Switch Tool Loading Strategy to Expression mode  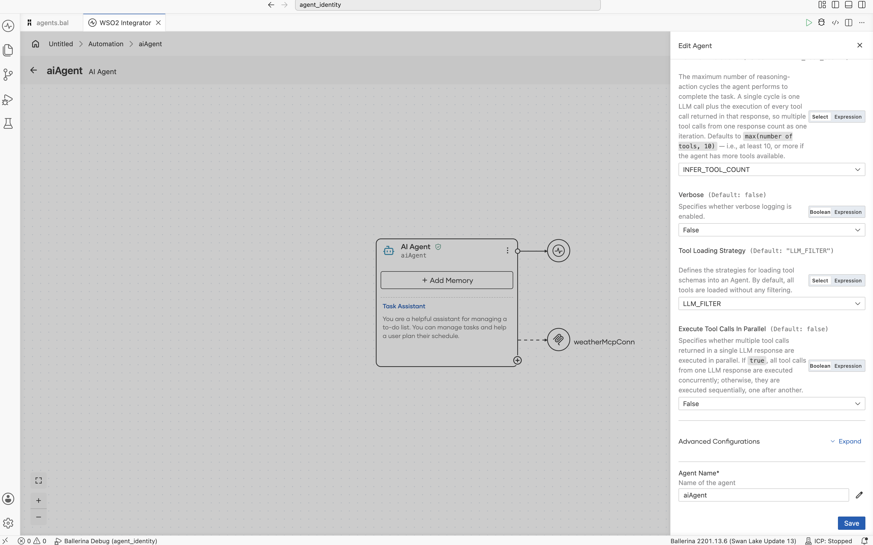(x=848, y=280)
